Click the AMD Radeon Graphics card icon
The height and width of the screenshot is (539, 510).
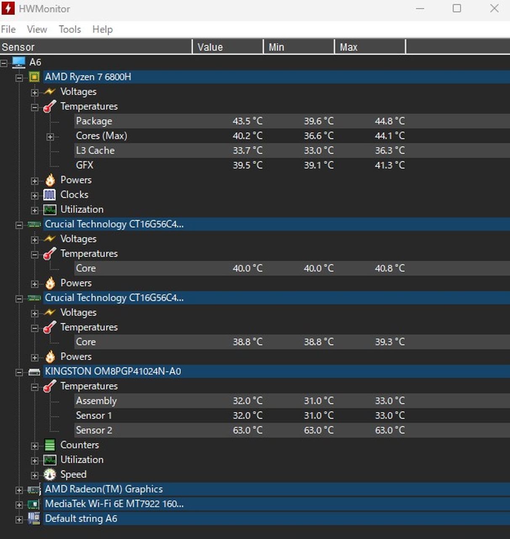point(34,490)
